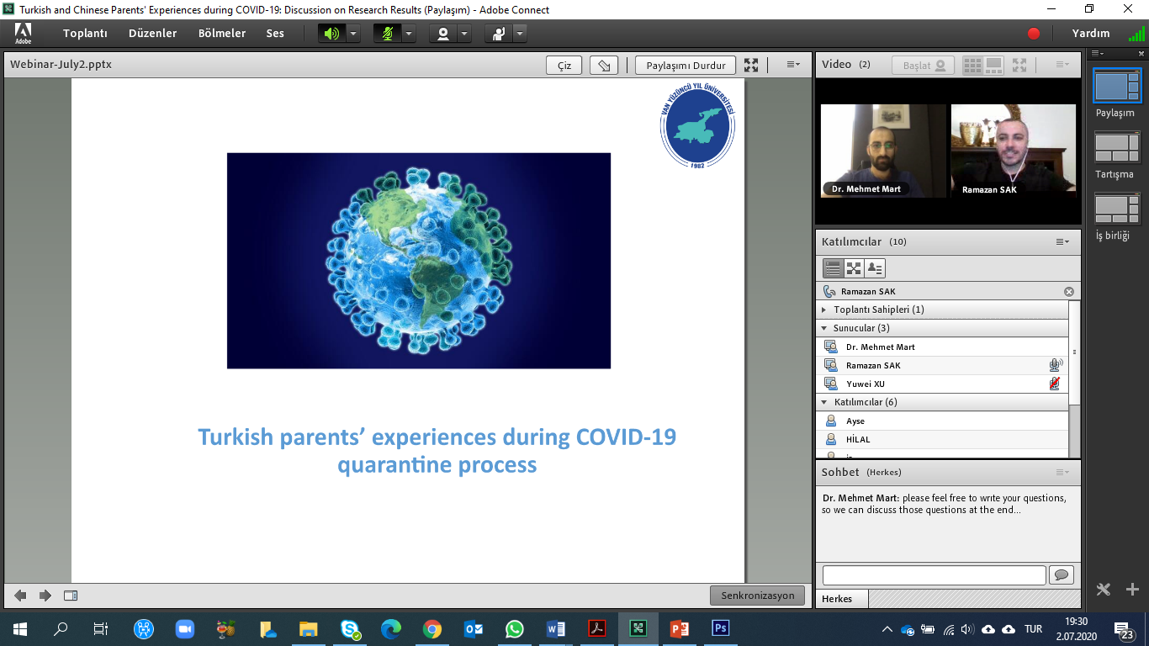Open PowerPoint from the Windows taskbar
The height and width of the screenshot is (646, 1149).
point(680,628)
